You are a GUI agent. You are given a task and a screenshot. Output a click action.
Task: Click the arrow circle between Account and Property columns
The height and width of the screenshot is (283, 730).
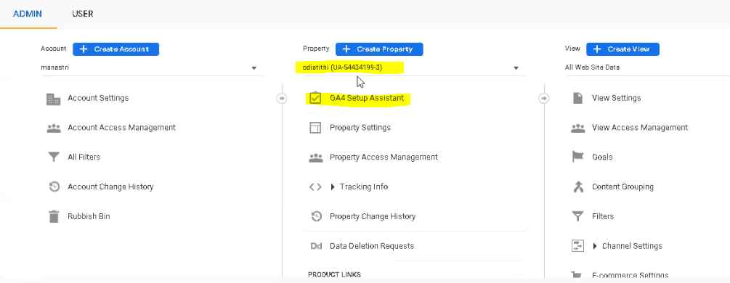pos(282,98)
